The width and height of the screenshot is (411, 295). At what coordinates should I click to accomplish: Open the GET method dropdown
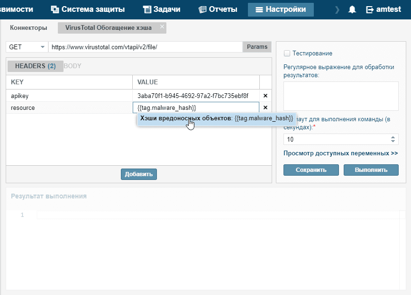click(27, 47)
